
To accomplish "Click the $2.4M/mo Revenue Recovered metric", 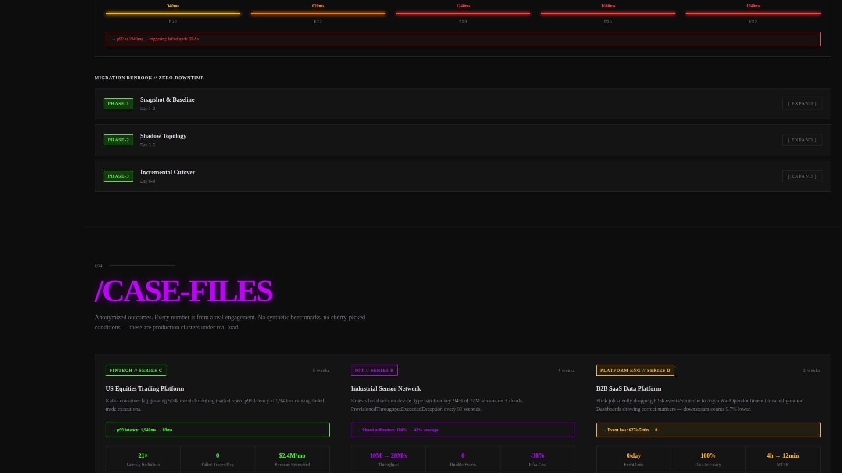I will (x=292, y=459).
